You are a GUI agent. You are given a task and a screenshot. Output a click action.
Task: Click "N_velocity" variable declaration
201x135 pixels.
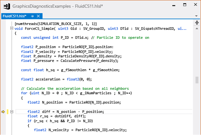pyautogui.click(x=59, y=130)
